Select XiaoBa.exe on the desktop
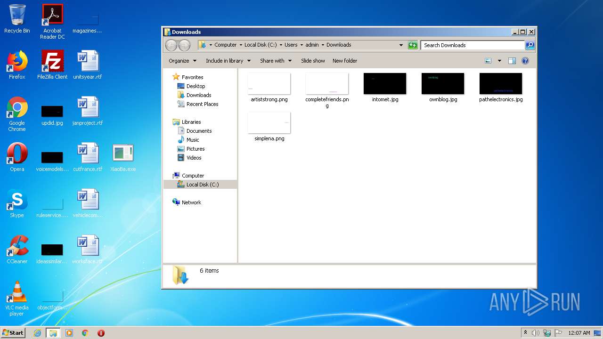Image resolution: width=603 pixels, height=339 pixels. click(123, 157)
